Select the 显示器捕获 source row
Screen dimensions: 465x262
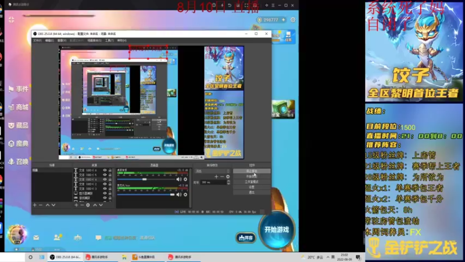point(93,193)
